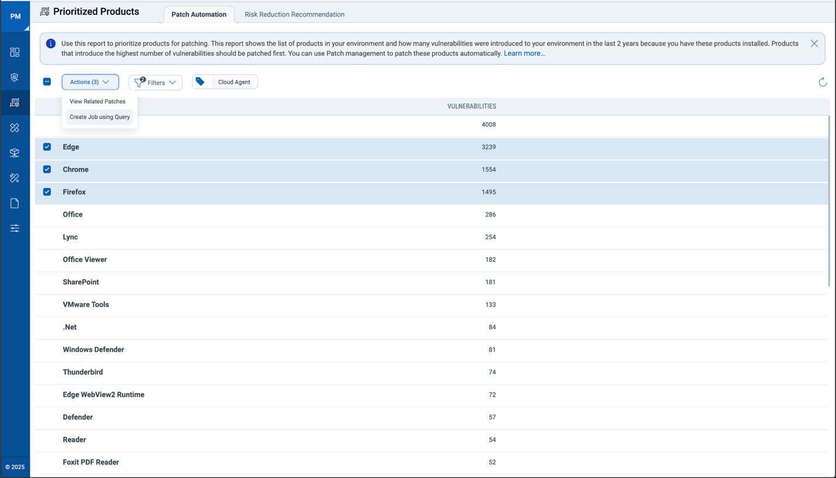Select the .Net row
This screenshot has height=478, width=836.
432,327
